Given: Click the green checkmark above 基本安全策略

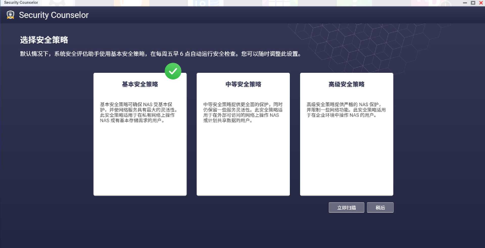Looking at the screenshot, I should click(173, 71).
